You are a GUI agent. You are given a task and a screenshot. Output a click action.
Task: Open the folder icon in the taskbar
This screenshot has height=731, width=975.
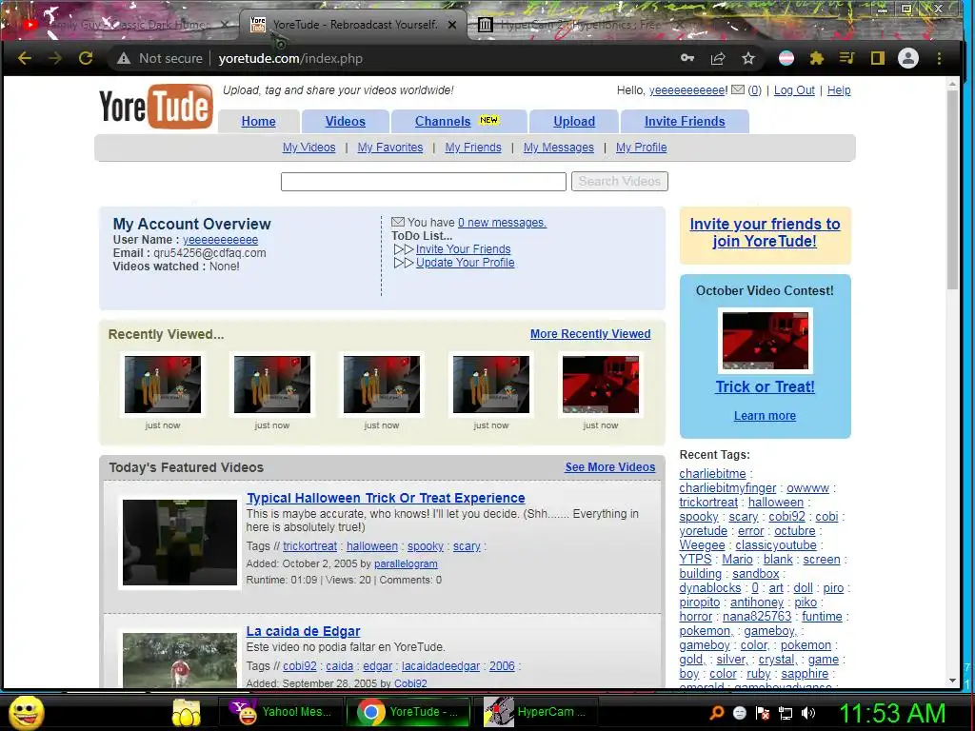click(x=186, y=712)
